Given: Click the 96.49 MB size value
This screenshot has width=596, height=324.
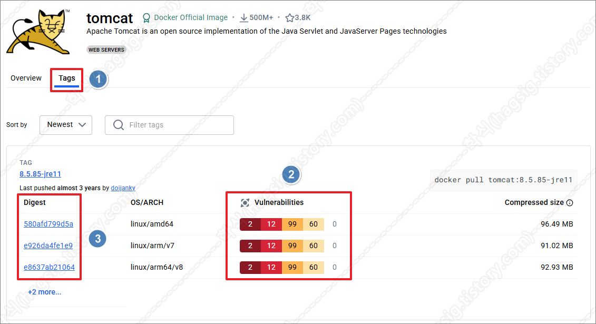Looking at the screenshot, I should [x=557, y=224].
